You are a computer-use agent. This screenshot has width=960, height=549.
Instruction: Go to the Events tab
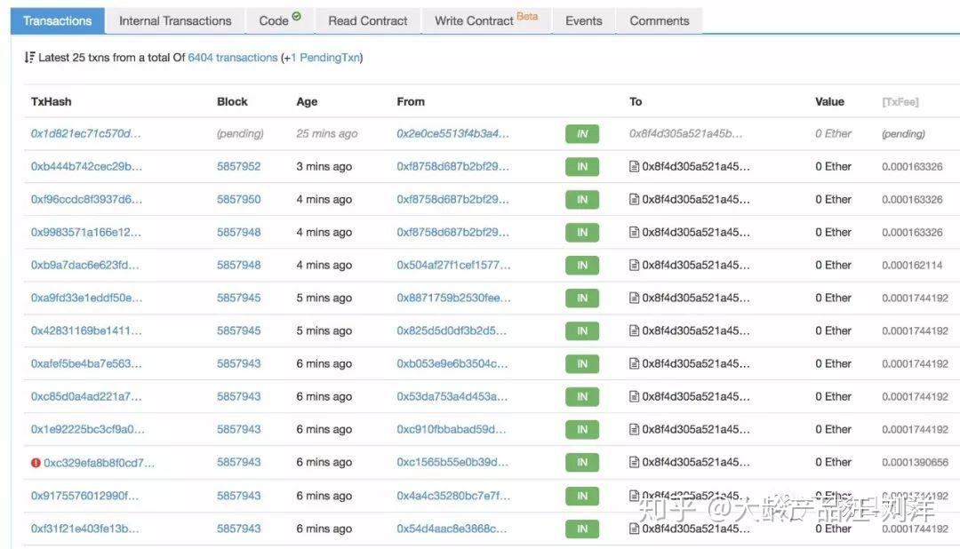tap(583, 20)
